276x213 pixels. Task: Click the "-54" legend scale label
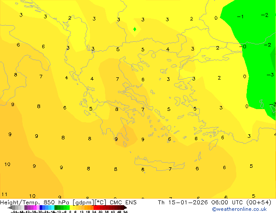tap(14, 212)
